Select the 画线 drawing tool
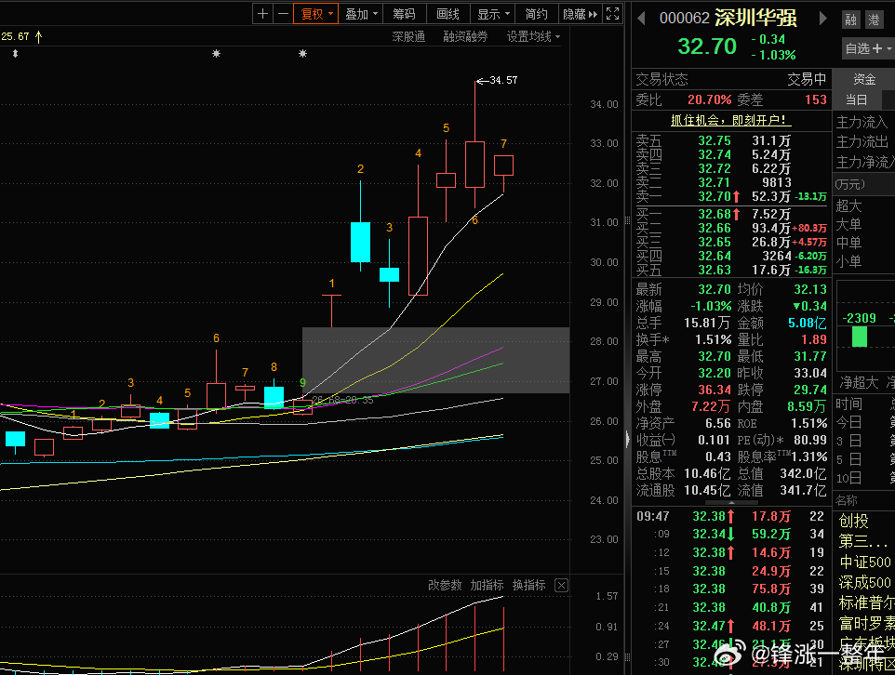895x675 pixels. click(448, 14)
